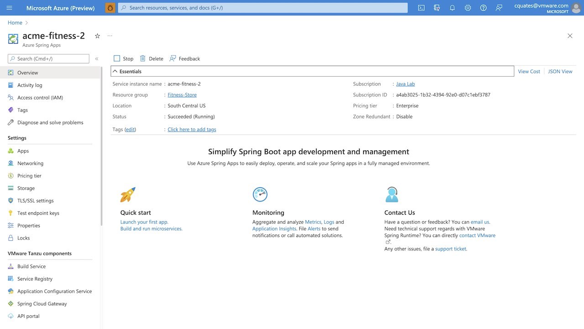Click the preview bug report icon
The width and height of the screenshot is (584, 329).
110,8
